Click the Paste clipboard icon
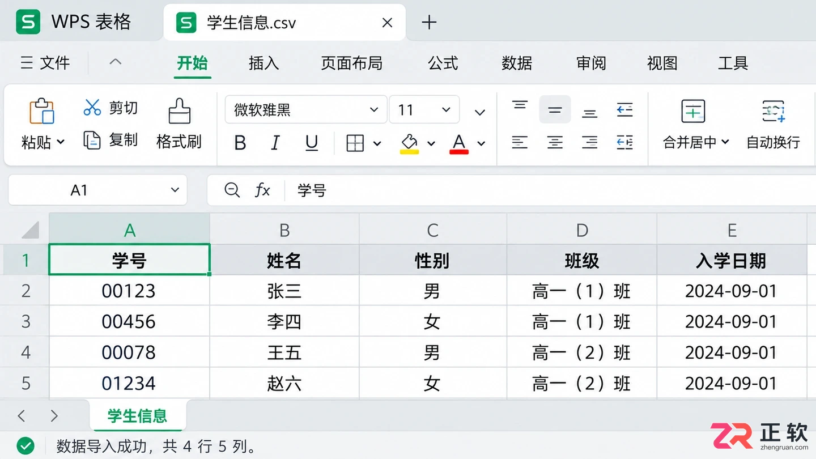 [x=42, y=111]
